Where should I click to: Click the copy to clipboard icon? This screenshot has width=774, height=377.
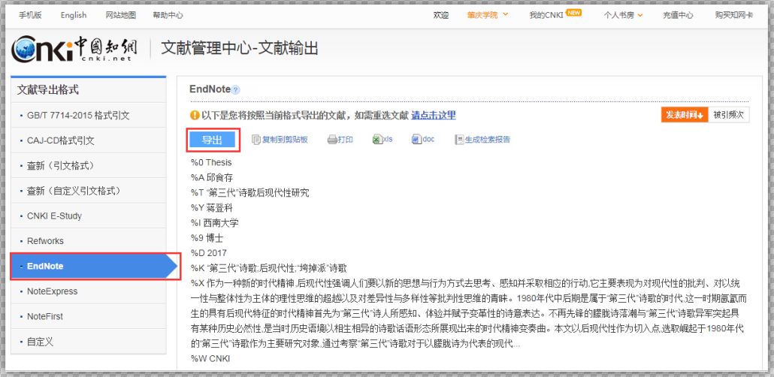click(255, 140)
